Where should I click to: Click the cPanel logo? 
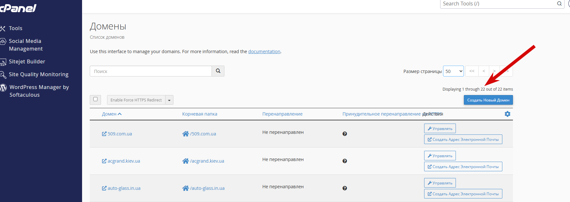coord(18,8)
